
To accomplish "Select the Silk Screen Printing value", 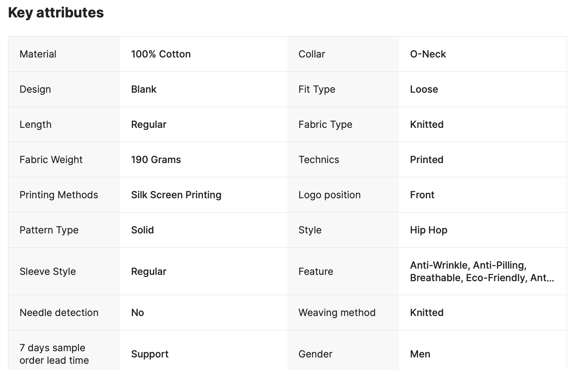I will (x=176, y=195).
